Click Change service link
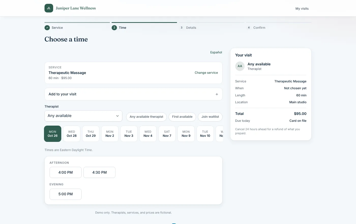Viewport: 356px width, 224px height. 206,73
